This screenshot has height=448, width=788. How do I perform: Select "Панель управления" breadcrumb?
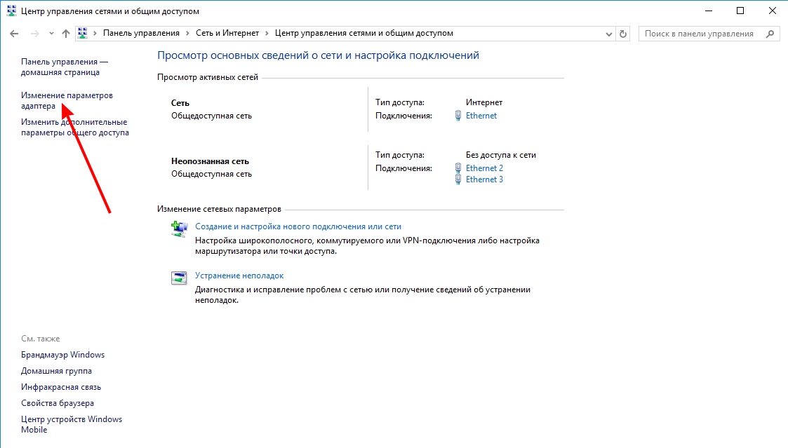point(141,34)
